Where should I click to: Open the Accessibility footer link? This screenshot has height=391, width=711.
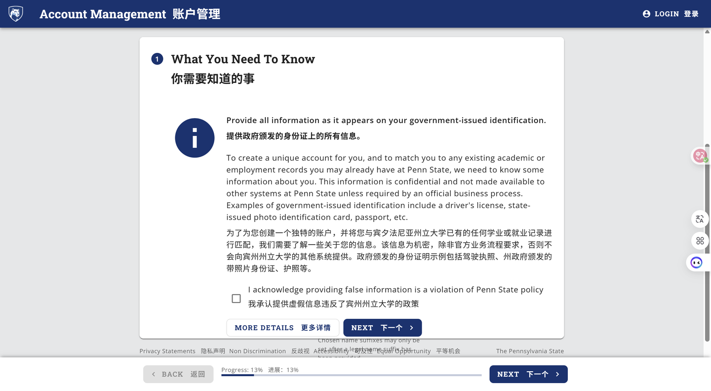tap(331, 351)
